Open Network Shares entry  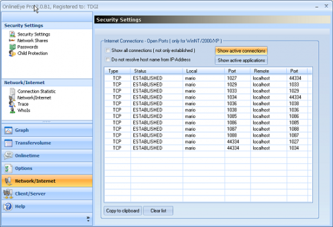(x=33, y=41)
